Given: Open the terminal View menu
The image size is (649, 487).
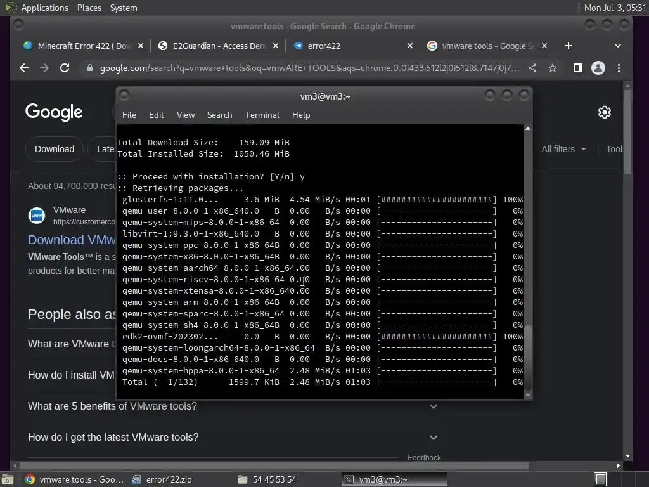Looking at the screenshot, I should (186, 115).
